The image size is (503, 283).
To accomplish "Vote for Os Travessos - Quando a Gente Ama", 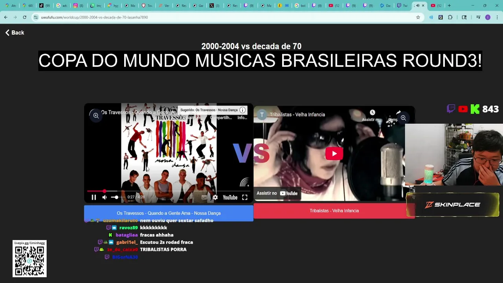I will click(169, 213).
